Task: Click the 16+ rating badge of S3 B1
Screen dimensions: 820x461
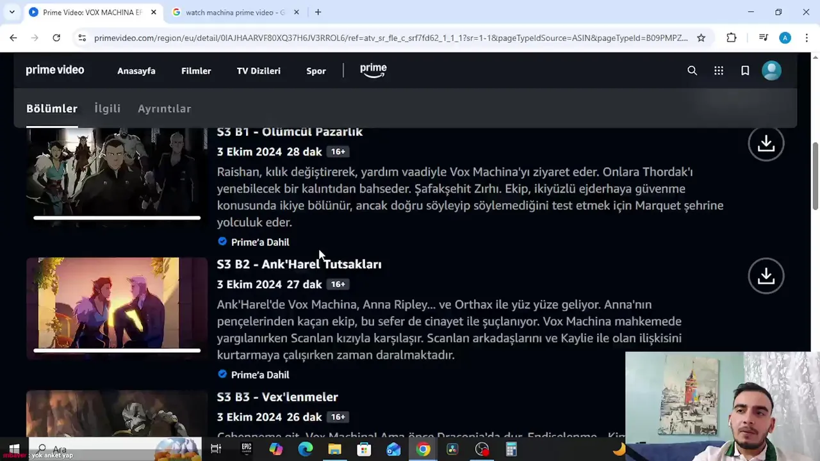Action: 338,152
